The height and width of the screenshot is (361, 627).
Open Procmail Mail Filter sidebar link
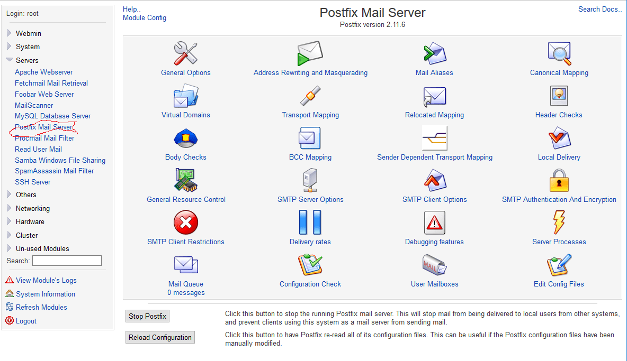(x=44, y=138)
